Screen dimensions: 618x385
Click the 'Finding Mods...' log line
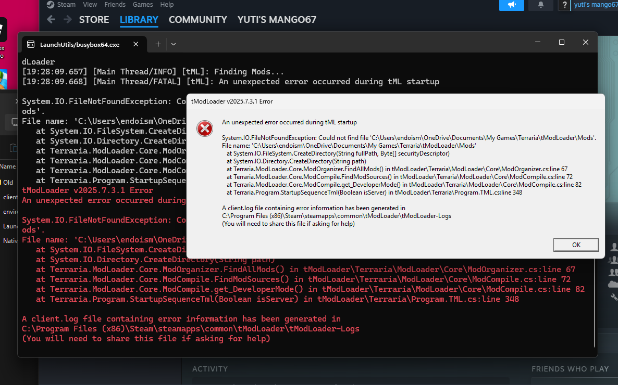point(153,72)
